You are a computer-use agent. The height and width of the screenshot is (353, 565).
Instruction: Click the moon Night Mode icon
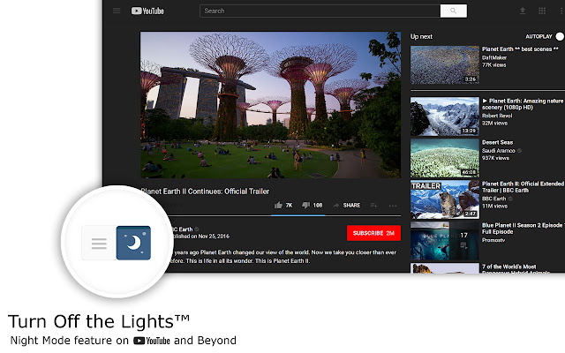133,243
